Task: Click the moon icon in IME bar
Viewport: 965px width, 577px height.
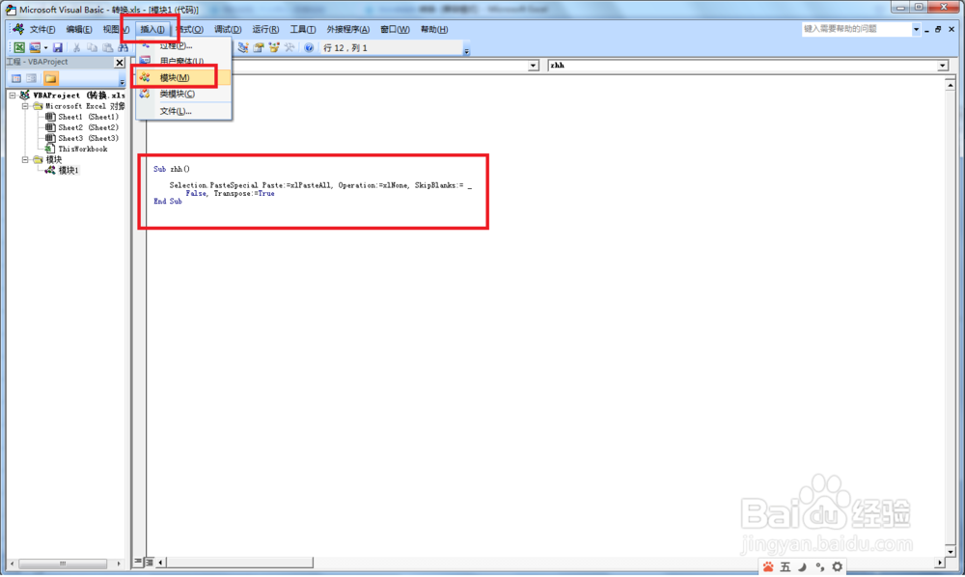Action: pyautogui.click(x=803, y=567)
